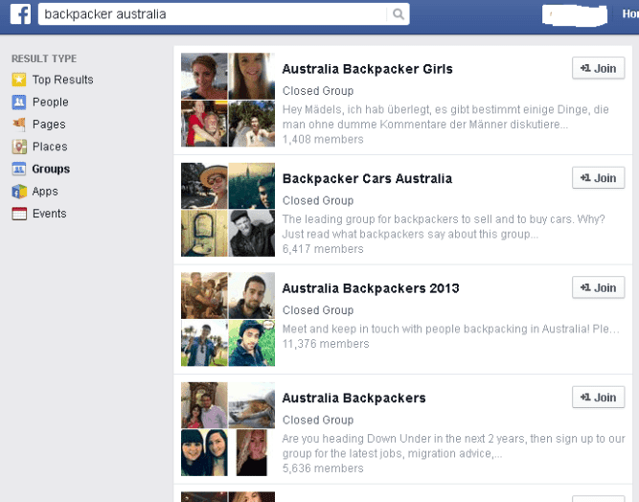
Task: Join the 5,636-member Australia Backpackers group
Action: tap(598, 398)
